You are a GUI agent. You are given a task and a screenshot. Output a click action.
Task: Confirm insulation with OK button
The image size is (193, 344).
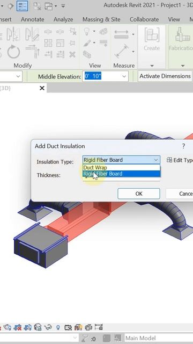139,193
